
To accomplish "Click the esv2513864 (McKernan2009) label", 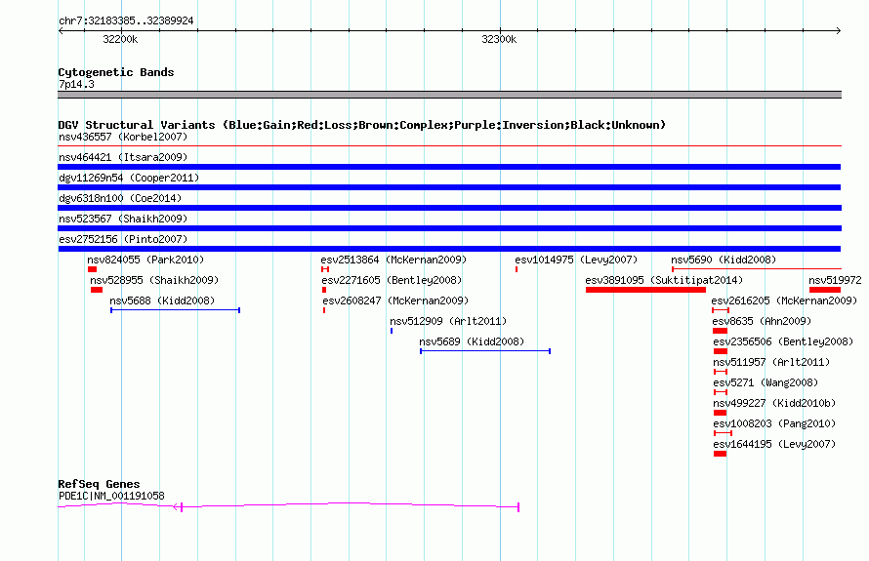I will (x=393, y=260).
